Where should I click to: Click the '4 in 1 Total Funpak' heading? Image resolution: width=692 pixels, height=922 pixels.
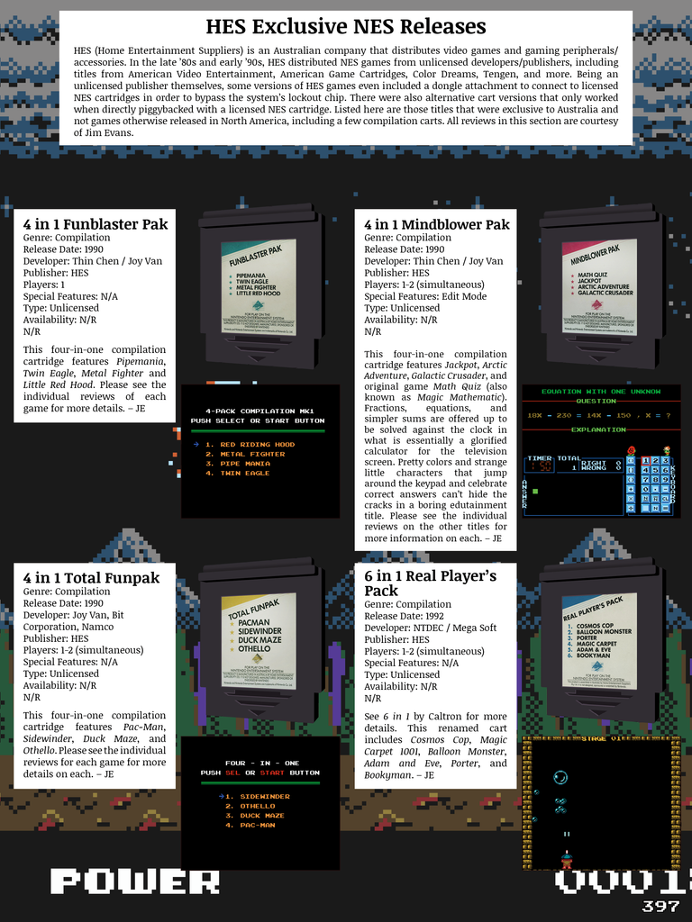[x=91, y=578]
